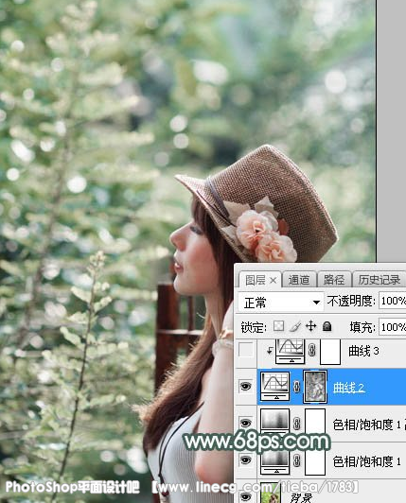Click 色相/饱和度 1 adjustment thumbnail
The height and width of the screenshot is (503, 406).
[x=275, y=462]
